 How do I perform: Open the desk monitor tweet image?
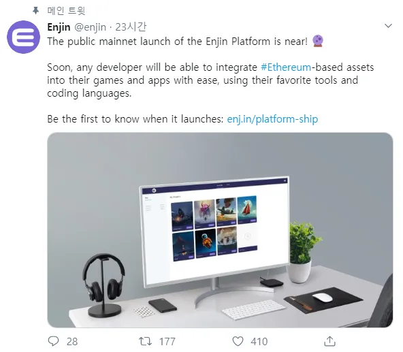tap(220, 230)
